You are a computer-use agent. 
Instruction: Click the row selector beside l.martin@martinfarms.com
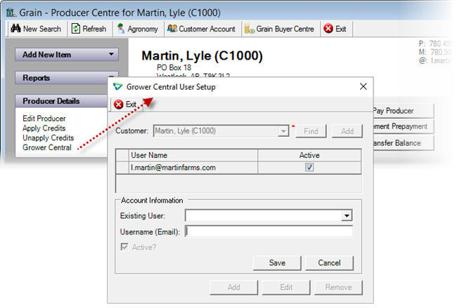point(122,168)
